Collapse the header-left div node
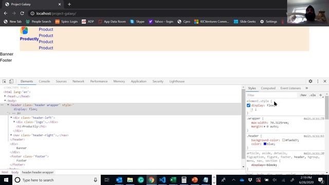 tap(11, 118)
